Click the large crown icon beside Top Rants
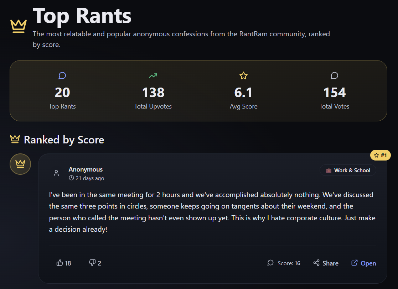The width and height of the screenshot is (398, 289). (19, 26)
